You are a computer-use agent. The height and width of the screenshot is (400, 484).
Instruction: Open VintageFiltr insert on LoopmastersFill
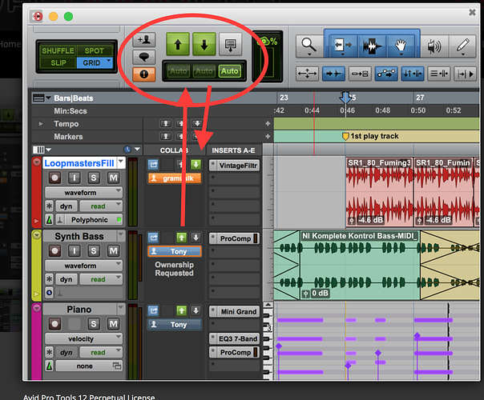tap(235, 166)
